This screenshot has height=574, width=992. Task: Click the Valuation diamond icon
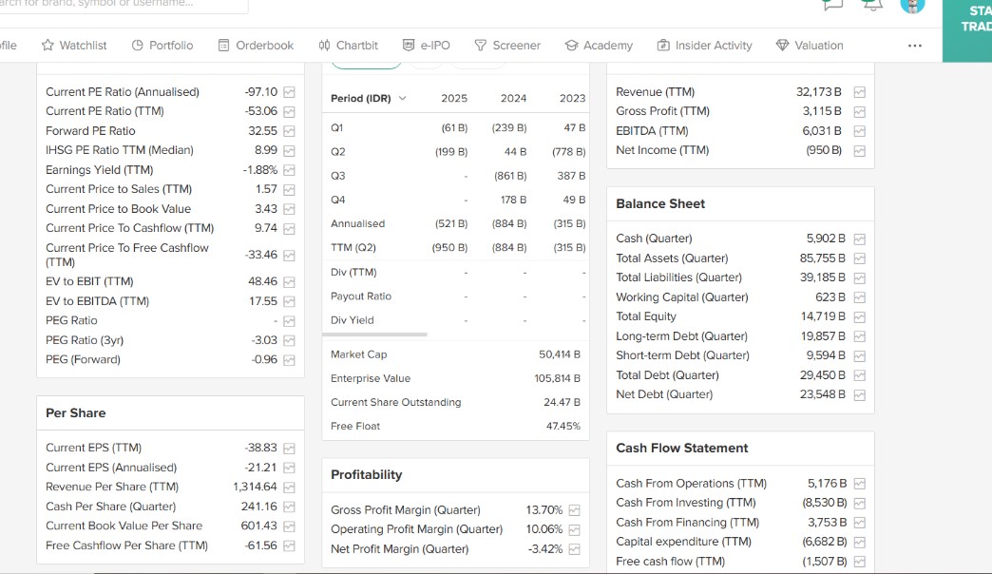[x=782, y=46]
